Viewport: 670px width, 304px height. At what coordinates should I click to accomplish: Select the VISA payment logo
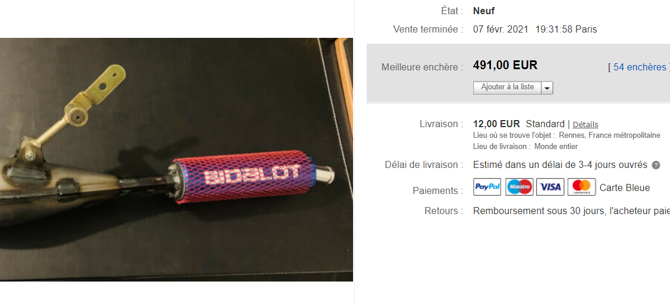tap(550, 187)
